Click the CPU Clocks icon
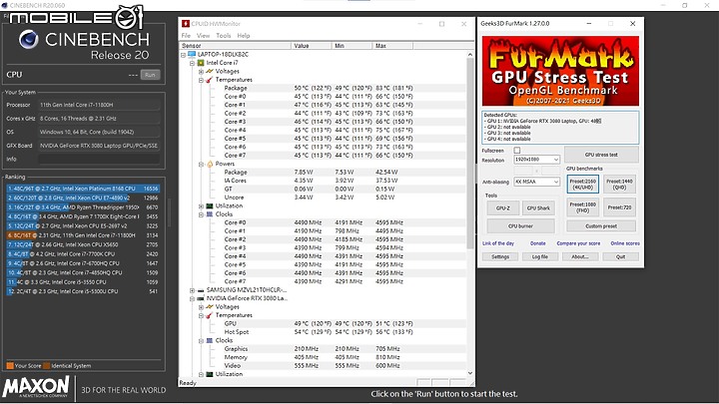The height and width of the screenshot is (404, 719). pyautogui.click(x=210, y=213)
